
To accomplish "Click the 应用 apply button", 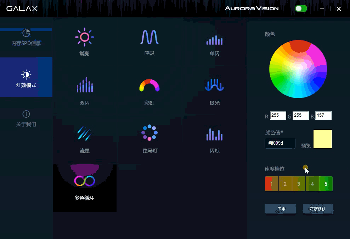I will click(280, 209).
